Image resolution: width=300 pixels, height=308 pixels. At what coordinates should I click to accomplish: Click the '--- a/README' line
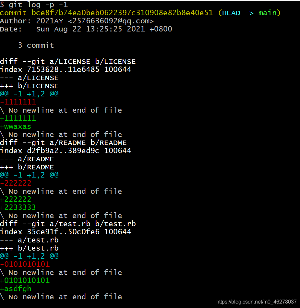click(27, 159)
